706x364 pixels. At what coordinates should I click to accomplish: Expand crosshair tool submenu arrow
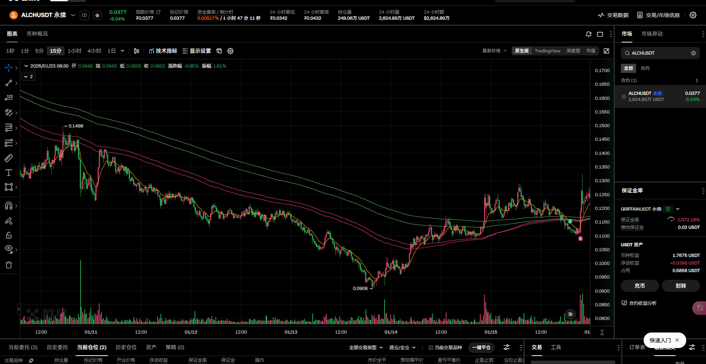16,68
